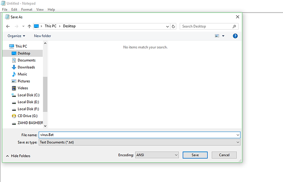
Task: Open Notepad View menu
Action: tap(40, 9)
